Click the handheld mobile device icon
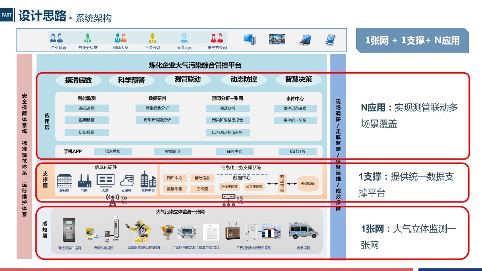Screen dimensions: 482x271 pyautogui.click(x=331, y=40)
